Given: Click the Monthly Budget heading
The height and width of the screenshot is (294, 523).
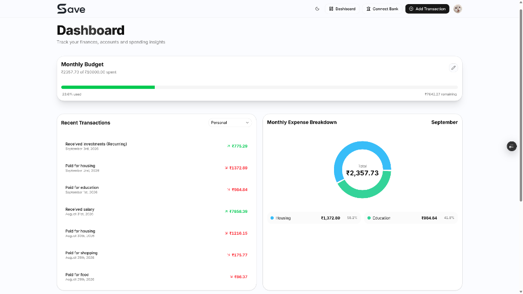Looking at the screenshot, I should [x=82, y=64].
